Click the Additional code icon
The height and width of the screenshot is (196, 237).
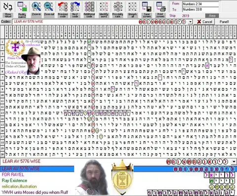pos(89,6)
